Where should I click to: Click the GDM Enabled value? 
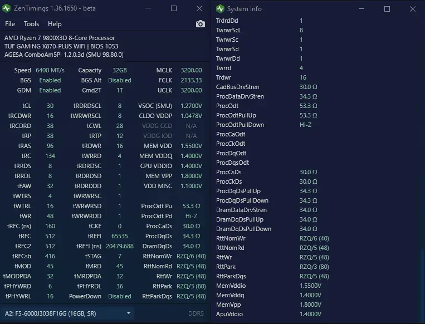pyautogui.click(x=50, y=90)
